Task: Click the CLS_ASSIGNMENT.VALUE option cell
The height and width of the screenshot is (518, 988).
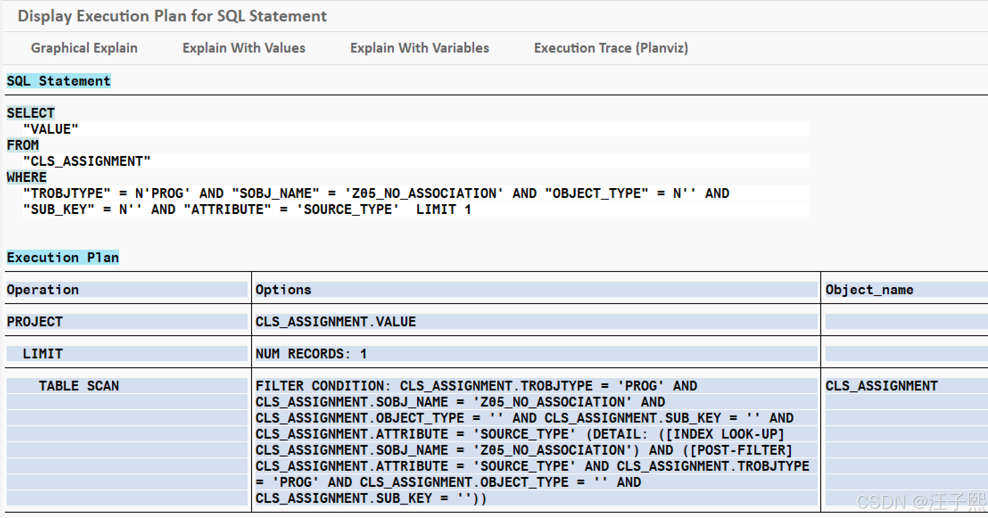Action: coord(335,322)
